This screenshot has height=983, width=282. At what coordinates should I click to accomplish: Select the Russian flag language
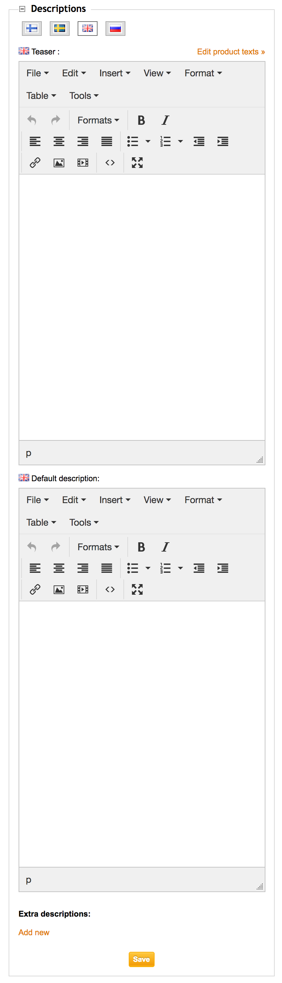[x=115, y=28]
